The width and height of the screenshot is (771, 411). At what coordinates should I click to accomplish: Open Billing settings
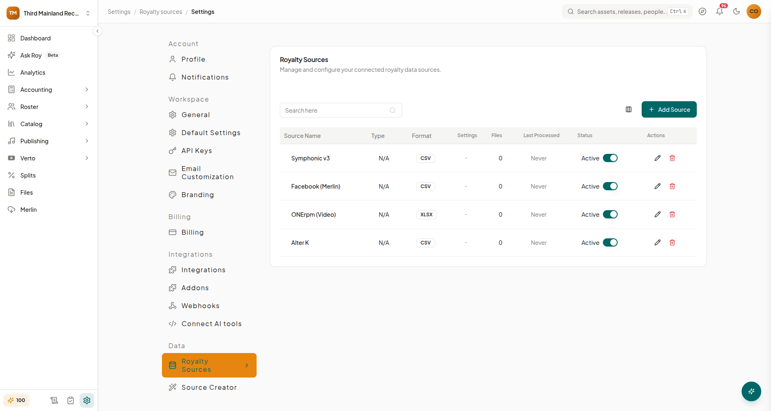(209, 232)
